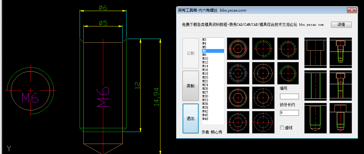
Task: Select magenta M6 label in circular top view
Action: (x=30, y=98)
